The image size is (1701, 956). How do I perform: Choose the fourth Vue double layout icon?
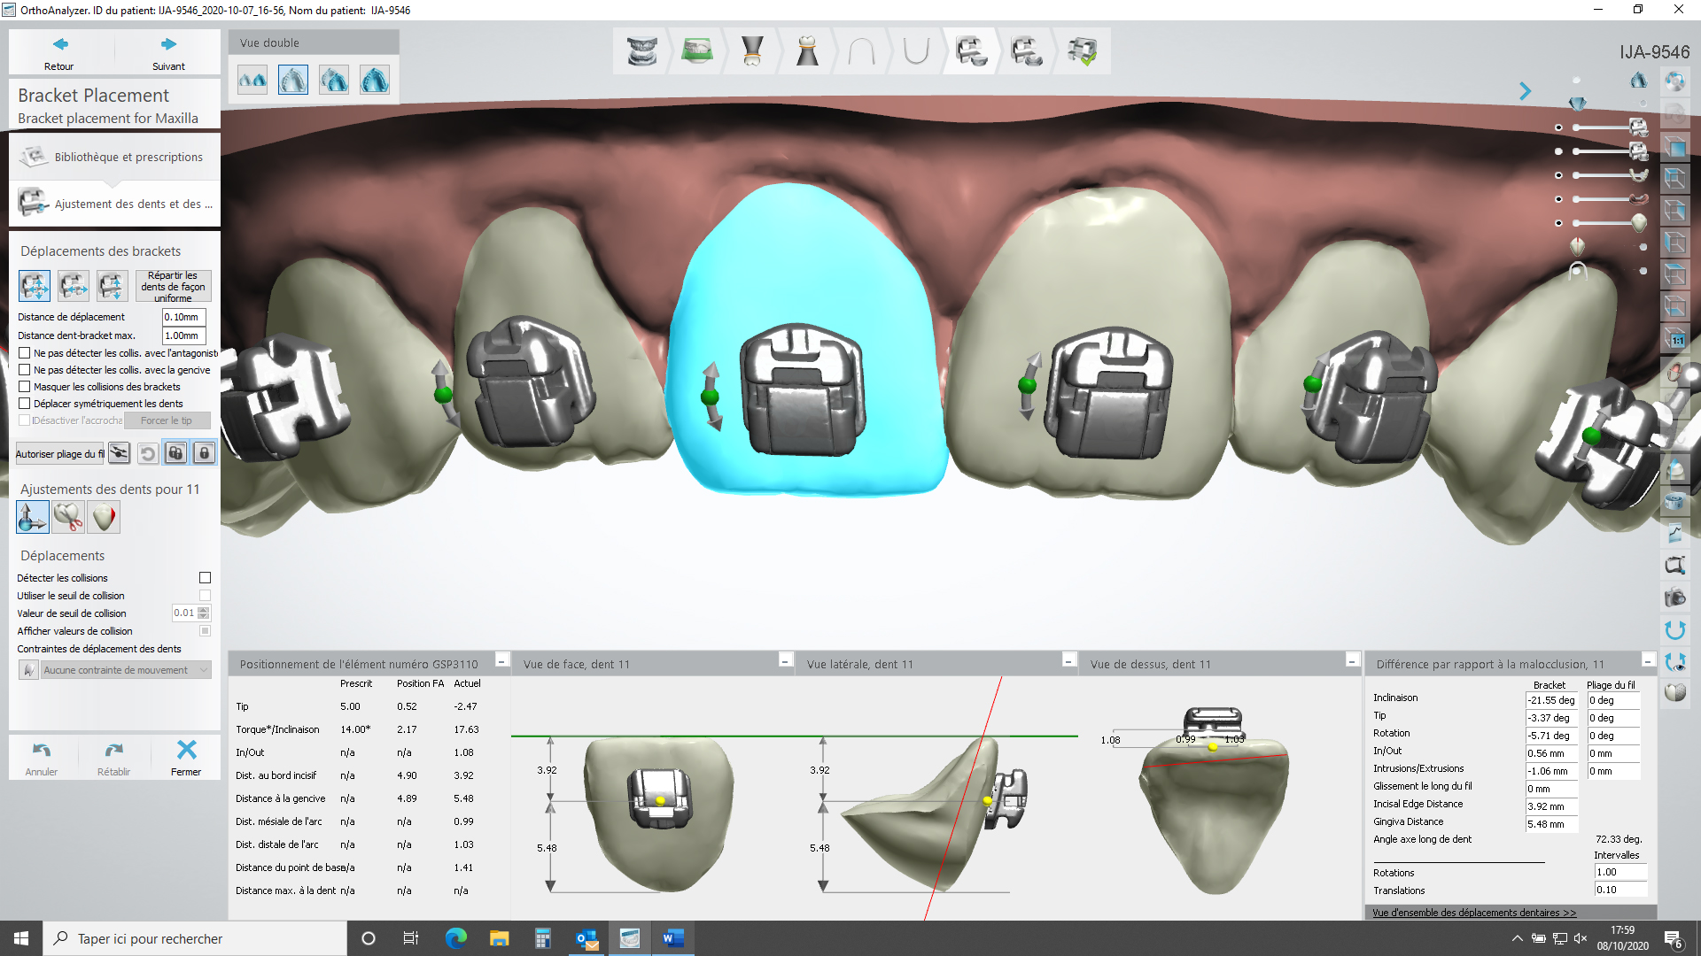[x=375, y=81]
